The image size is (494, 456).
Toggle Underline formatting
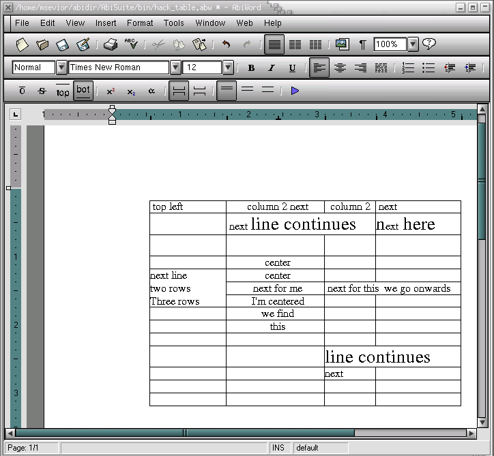[292, 67]
